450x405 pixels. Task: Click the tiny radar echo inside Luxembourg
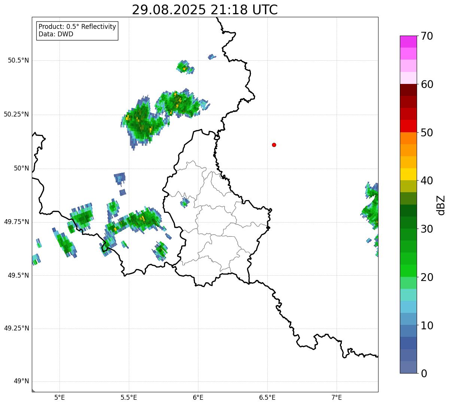click(x=185, y=203)
